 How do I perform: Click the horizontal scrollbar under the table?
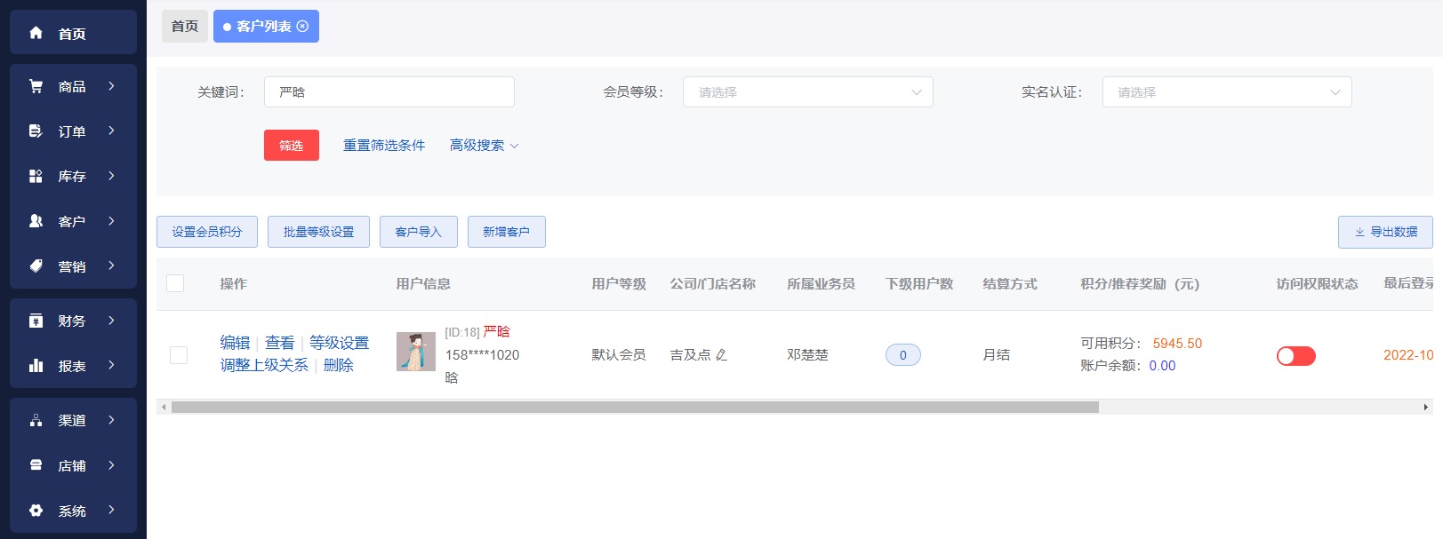(635, 407)
